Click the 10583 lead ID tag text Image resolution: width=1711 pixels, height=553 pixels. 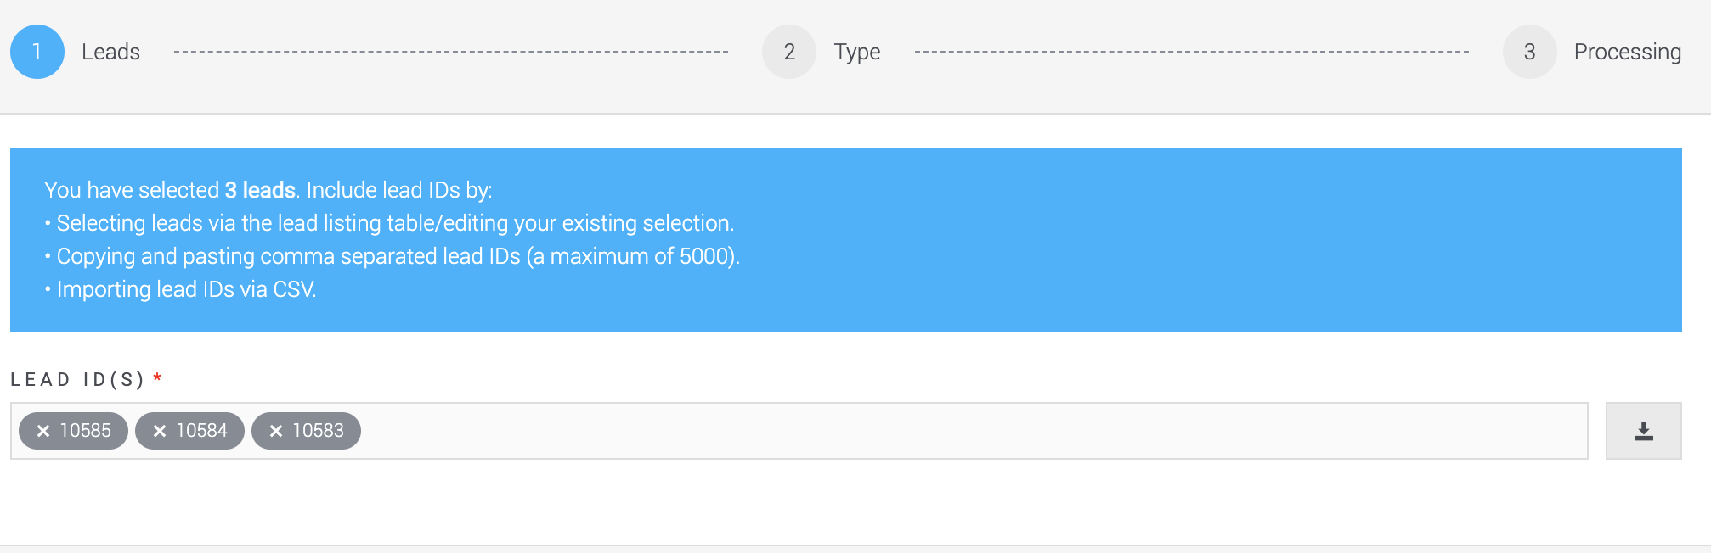319,431
